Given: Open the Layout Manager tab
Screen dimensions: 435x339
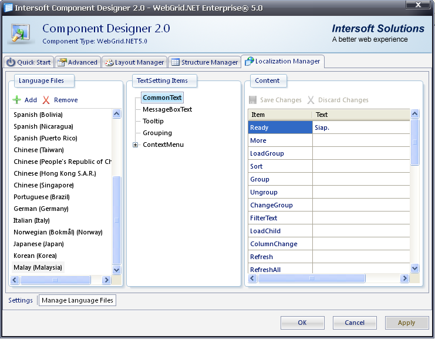Looking at the screenshot, I should click(134, 62).
